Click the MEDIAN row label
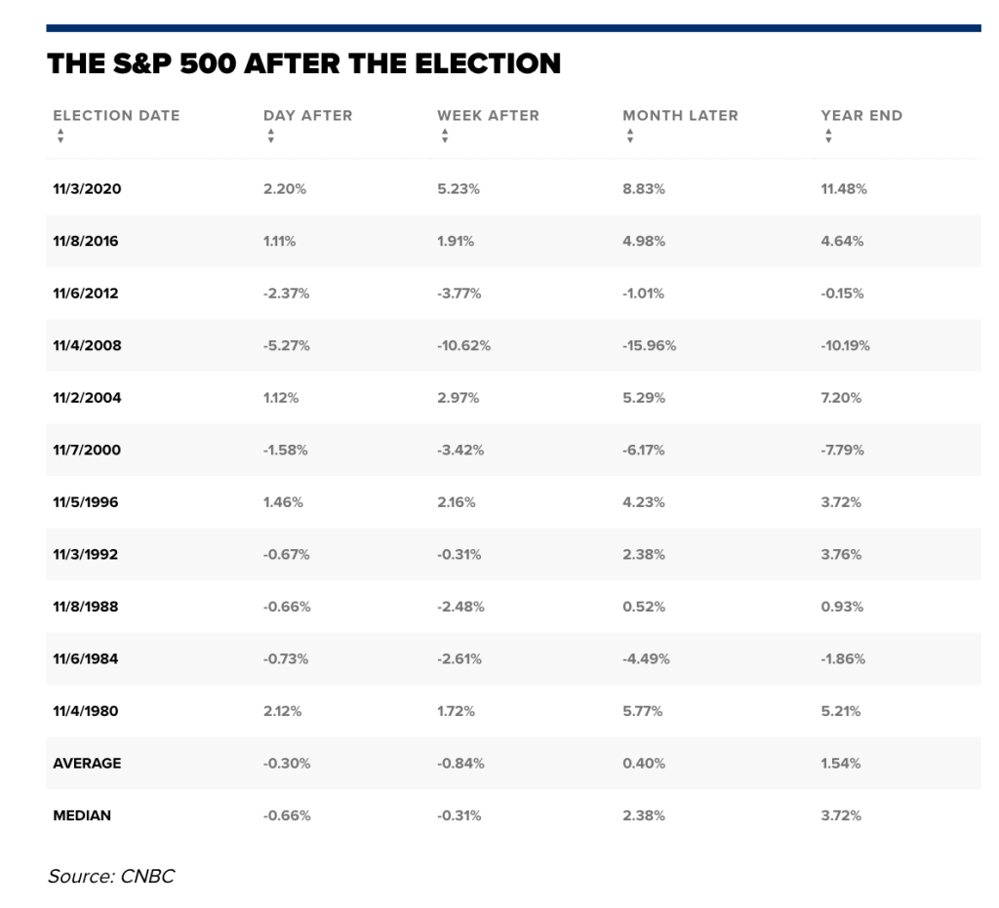Viewport: 999px width, 908px height. (x=82, y=815)
